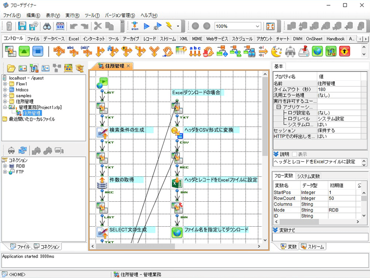Image resolution: width=370 pixels, height=278 pixels.
Task: Expand the RDB connection node
Action: pos(5,166)
